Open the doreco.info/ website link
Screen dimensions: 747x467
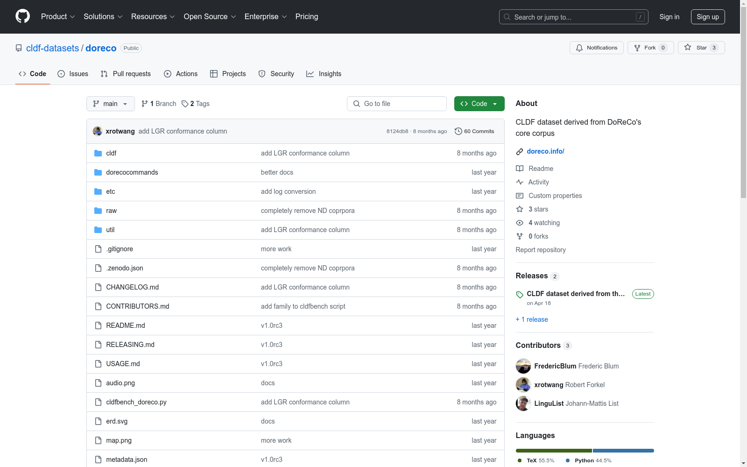[545, 151]
